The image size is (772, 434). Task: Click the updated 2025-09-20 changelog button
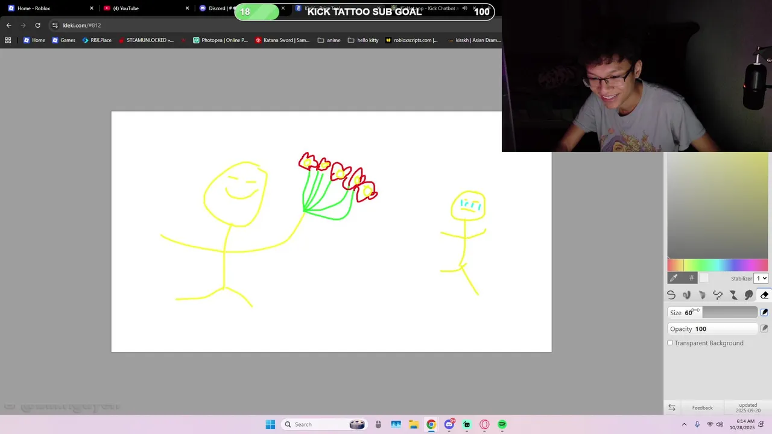[x=748, y=408]
